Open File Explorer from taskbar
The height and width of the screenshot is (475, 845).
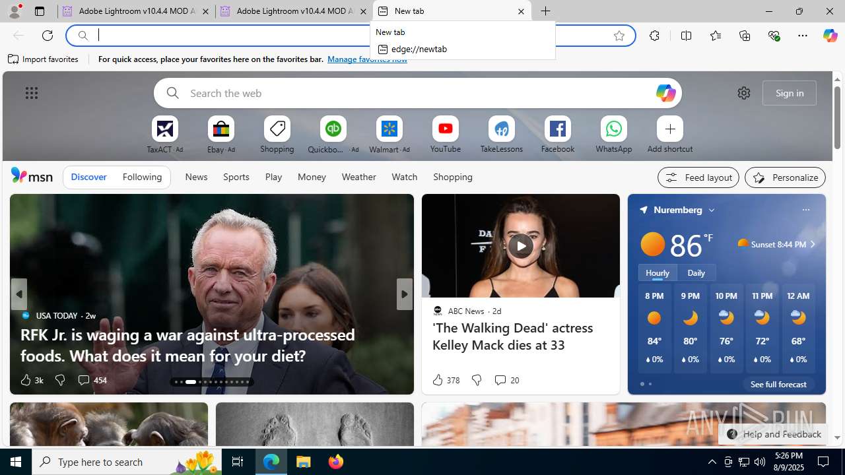304,462
